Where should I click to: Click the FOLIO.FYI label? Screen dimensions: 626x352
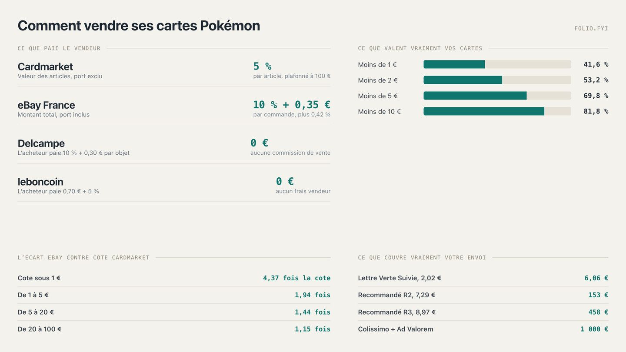coord(591,29)
